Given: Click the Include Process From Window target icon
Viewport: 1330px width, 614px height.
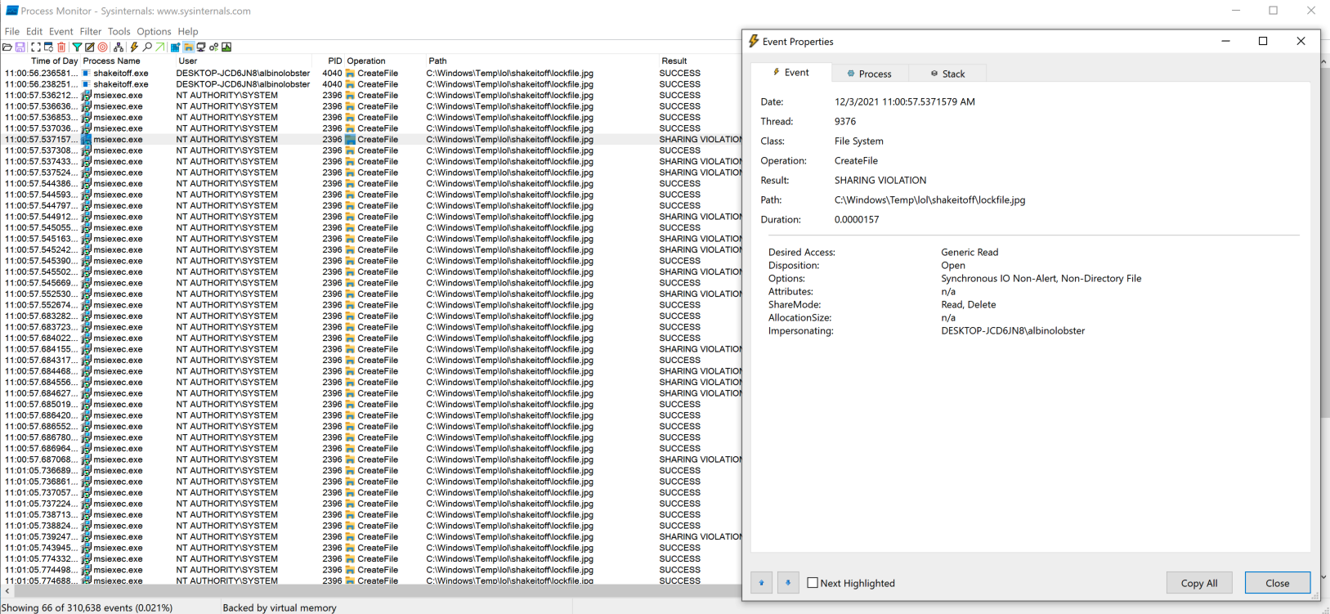Looking at the screenshot, I should point(103,47).
